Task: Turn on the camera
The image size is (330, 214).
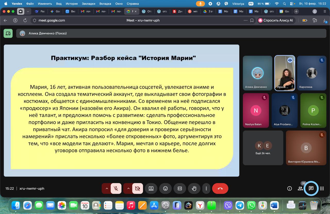Action: point(138,189)
